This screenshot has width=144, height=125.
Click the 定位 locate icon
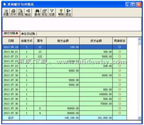pos(44,12)
